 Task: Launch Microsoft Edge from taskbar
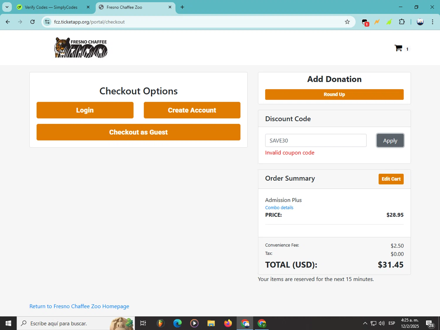pos(177,323)
